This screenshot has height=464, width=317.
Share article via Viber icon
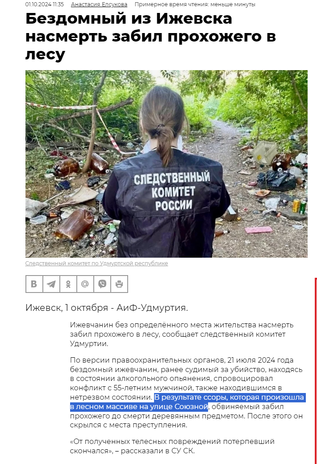coord(102,284)
